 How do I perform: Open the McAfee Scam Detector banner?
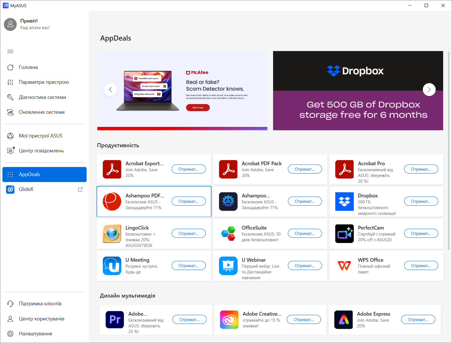pyautogui.click(x=182, y=91)
